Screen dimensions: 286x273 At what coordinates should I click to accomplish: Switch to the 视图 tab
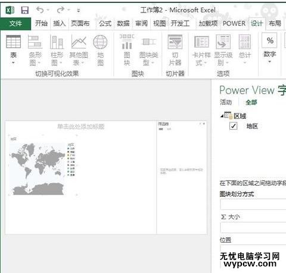coord(160,24)
